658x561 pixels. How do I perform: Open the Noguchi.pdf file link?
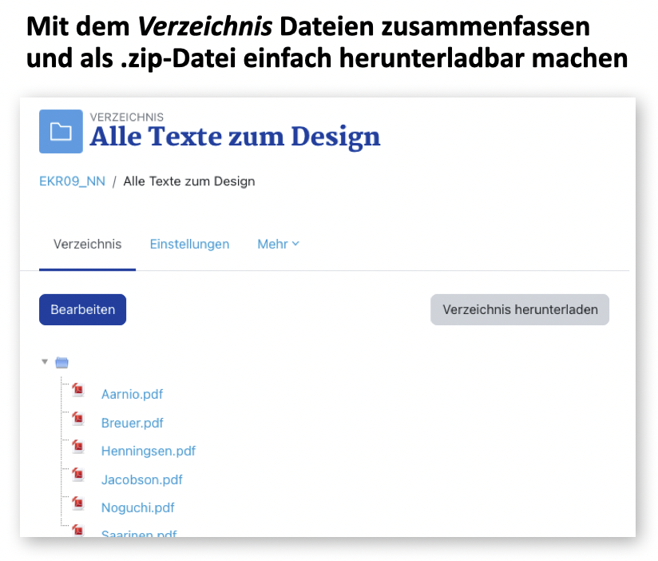[x=137, y=508]
